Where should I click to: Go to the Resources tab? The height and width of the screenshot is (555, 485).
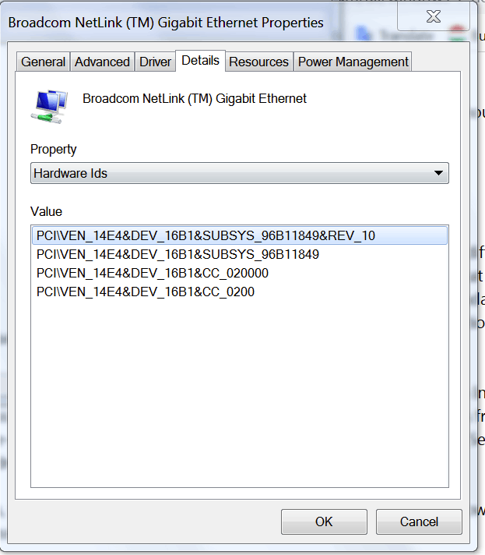[258, 62]
